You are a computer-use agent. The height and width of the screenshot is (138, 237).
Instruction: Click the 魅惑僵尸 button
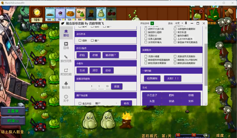coord(111,55)
